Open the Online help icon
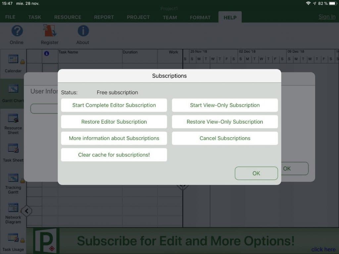 click(17, 34)
